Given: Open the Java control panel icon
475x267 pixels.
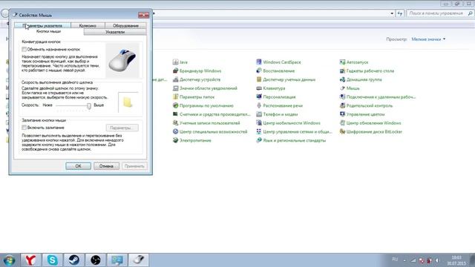Looking at the screenshot, I should (175, 62).
